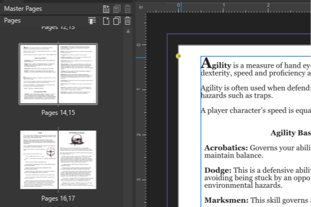
Task: Click the Pages 14,15 label
Action: tap(58, 113)
